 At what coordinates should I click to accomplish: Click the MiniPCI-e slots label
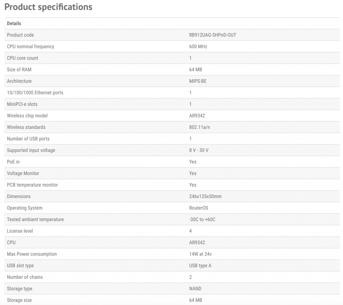click(x=22, y=104)
